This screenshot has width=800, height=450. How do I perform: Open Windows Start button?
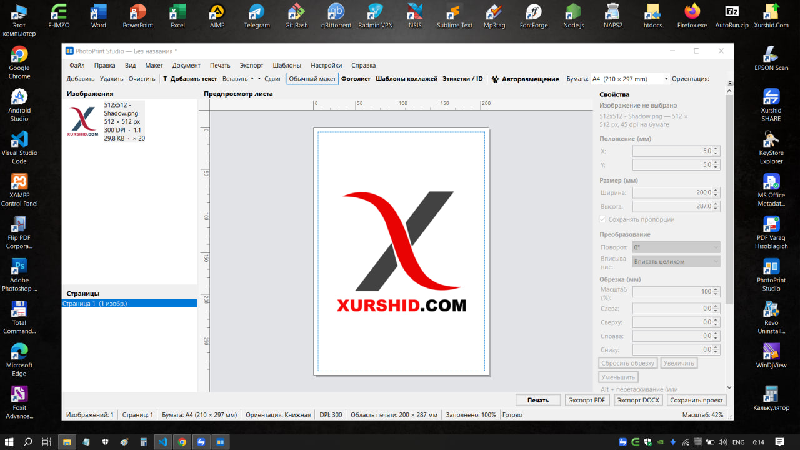[9, 442]
